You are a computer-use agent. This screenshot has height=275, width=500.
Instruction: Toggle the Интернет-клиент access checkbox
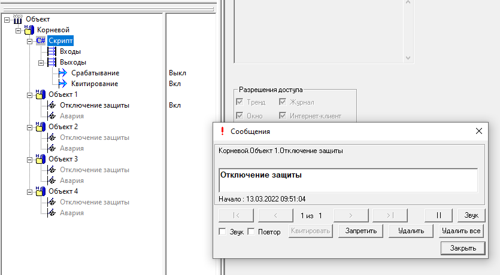[283, 115]
